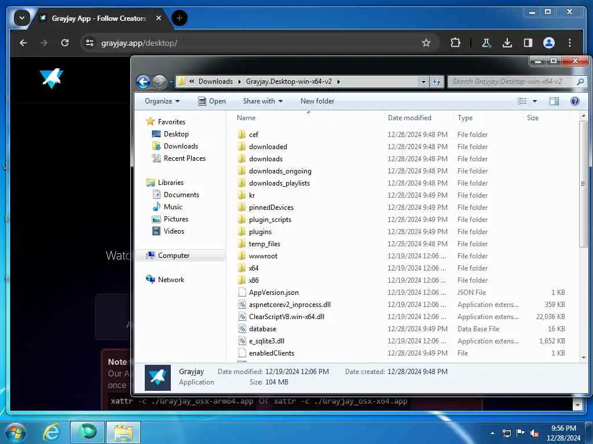Click the Explorer back navigation arrow

(x=144, y=82)
